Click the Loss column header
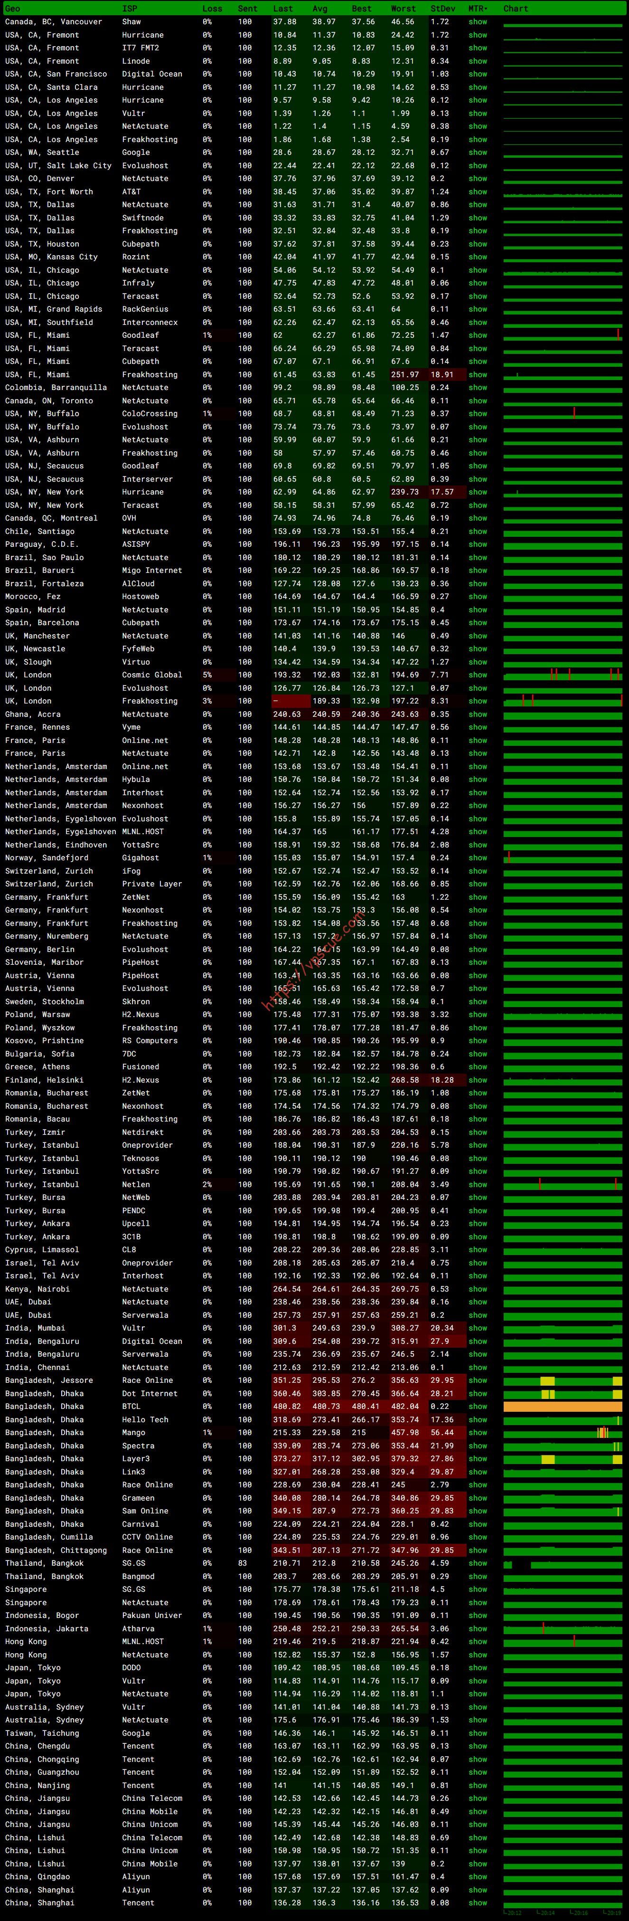 (212, 9)
